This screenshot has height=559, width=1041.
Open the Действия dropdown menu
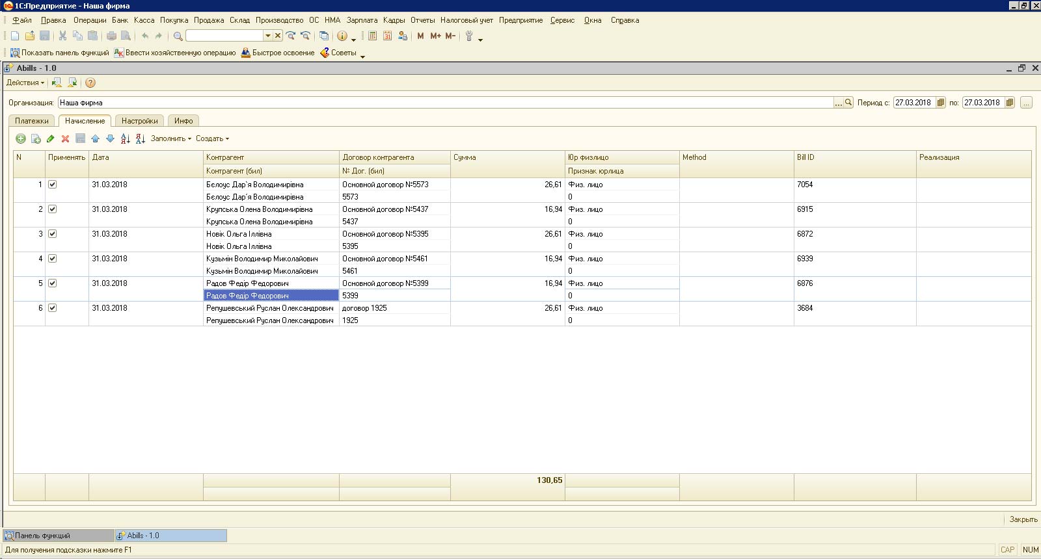pyautogui.click(x=25, y=83)
